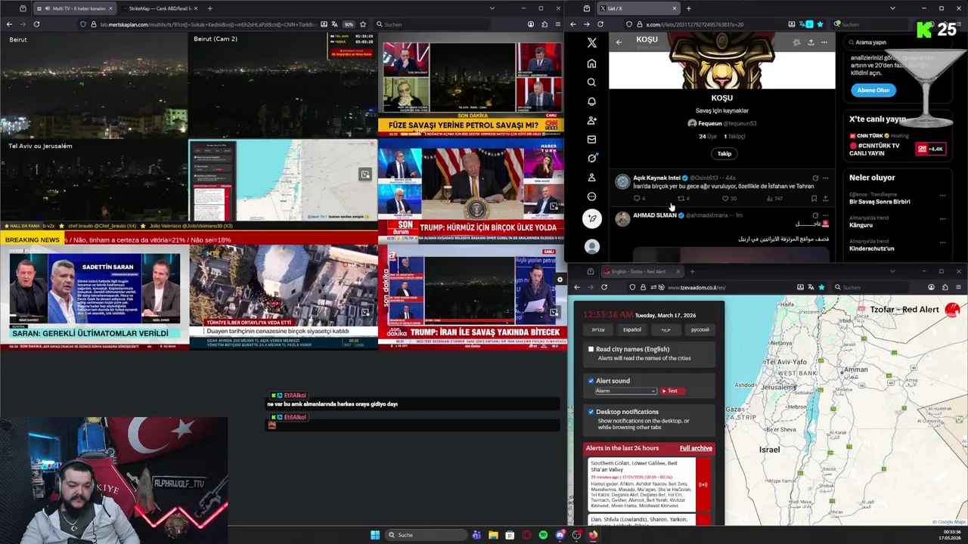Reload the Tzofar Red Alert page
The height and width of the screenshot is (544, 968).
click(x=604, y=287)
